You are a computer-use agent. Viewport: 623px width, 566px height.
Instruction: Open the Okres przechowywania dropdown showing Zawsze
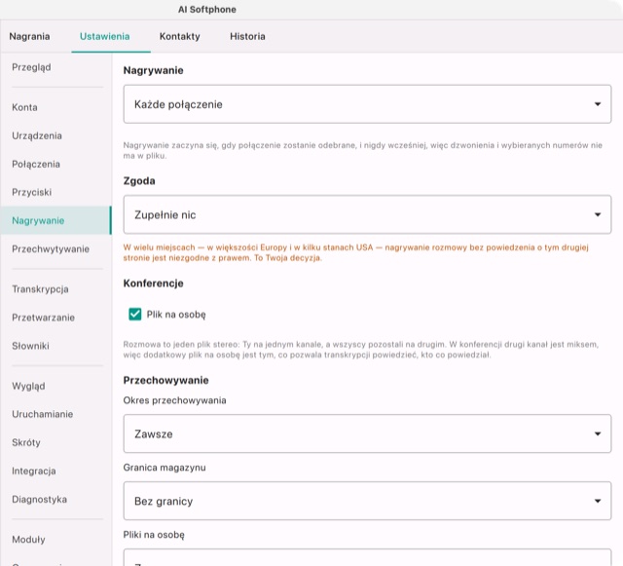367,434
